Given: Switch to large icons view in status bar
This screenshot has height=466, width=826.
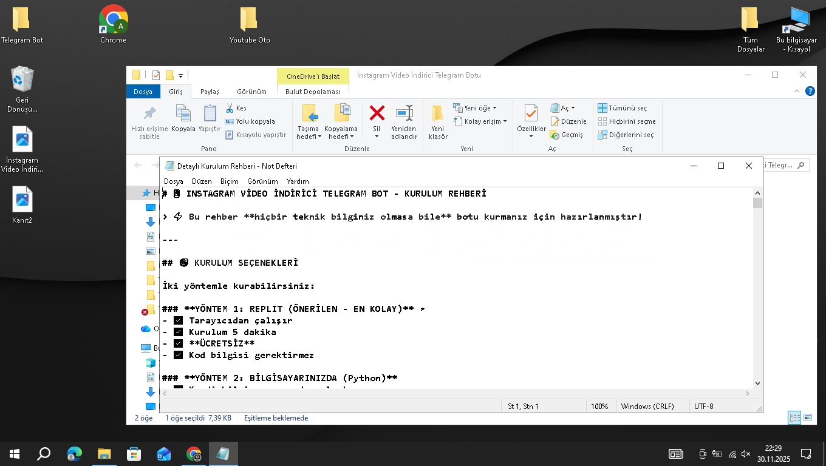Looking at the screenshot, I should point(808,417).
